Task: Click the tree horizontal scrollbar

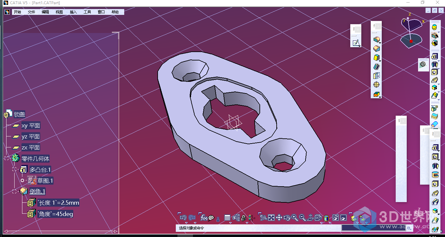Action: click(x=60, y=231)
